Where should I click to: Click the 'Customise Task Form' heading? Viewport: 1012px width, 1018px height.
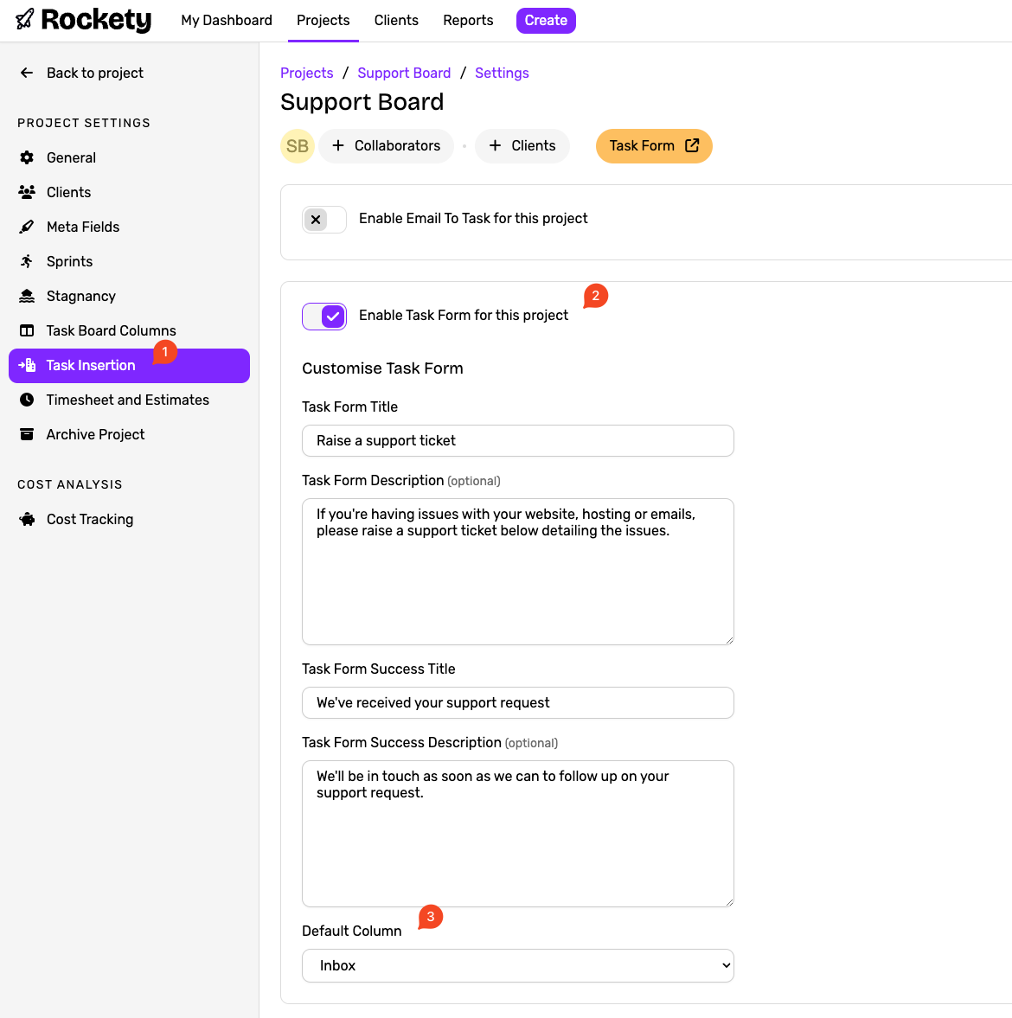click(x=382, y=368)
